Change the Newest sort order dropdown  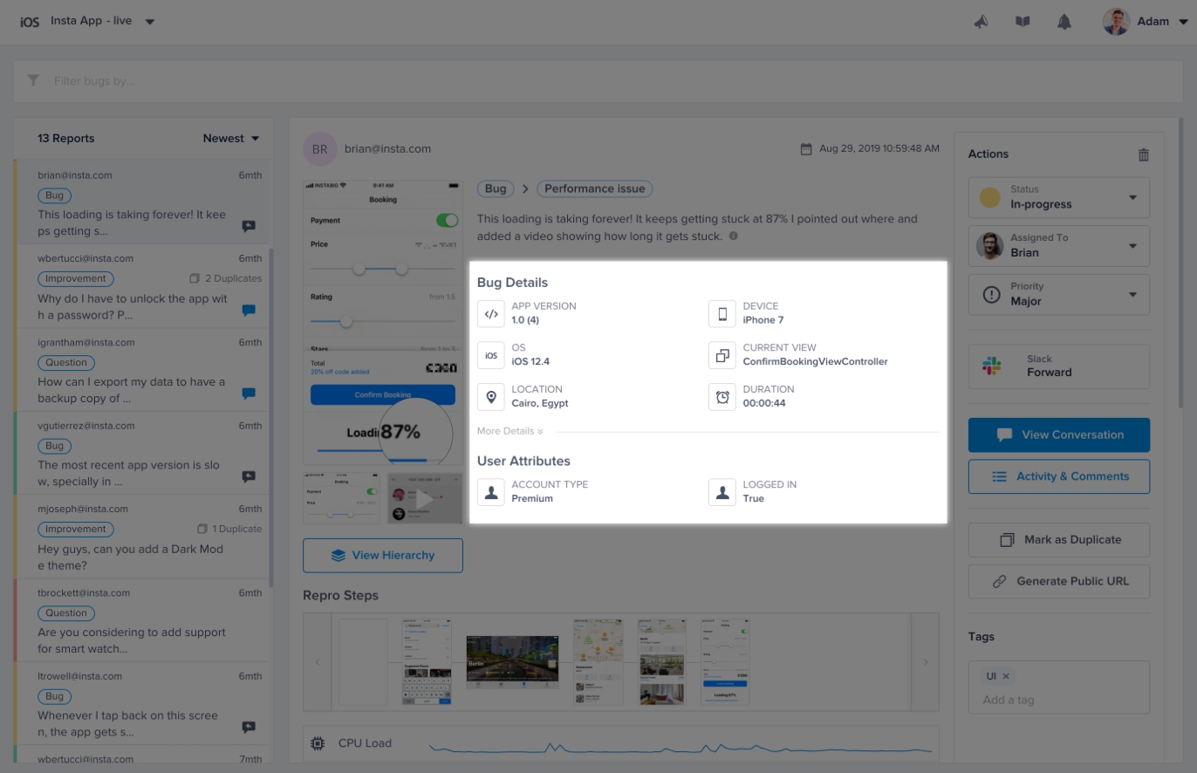click(231, 138)
